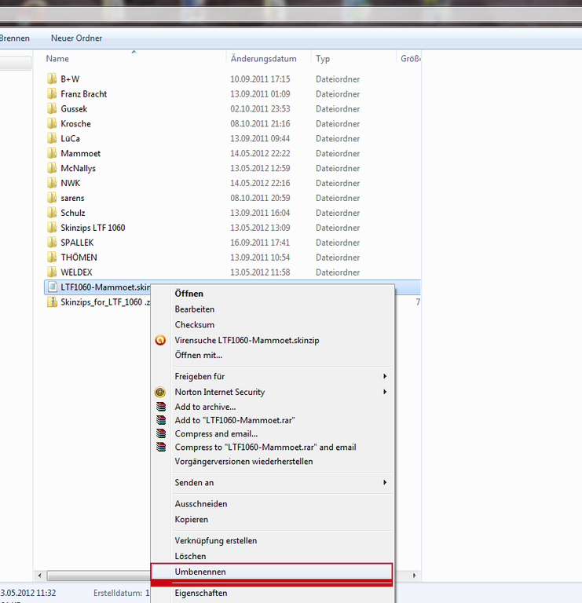
Task: Click the B+W date 10.09.2011 17:15
Action: (x=260, y=79)
